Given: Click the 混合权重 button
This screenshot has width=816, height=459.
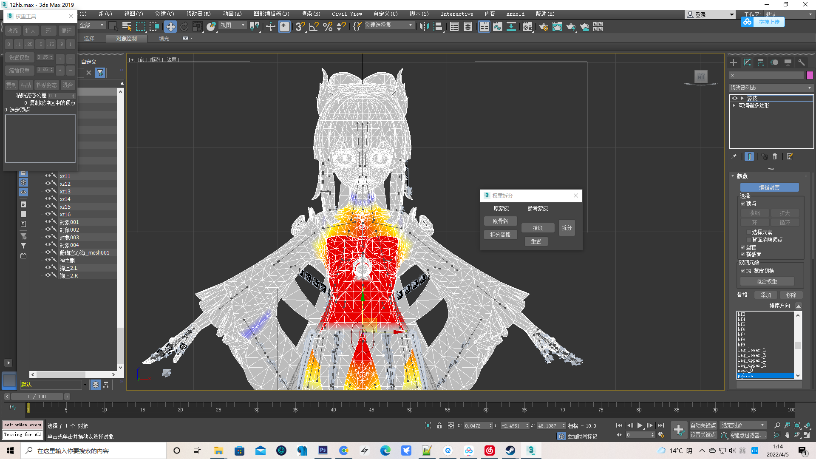Looking at the screenshot, I should click(767, 281).
